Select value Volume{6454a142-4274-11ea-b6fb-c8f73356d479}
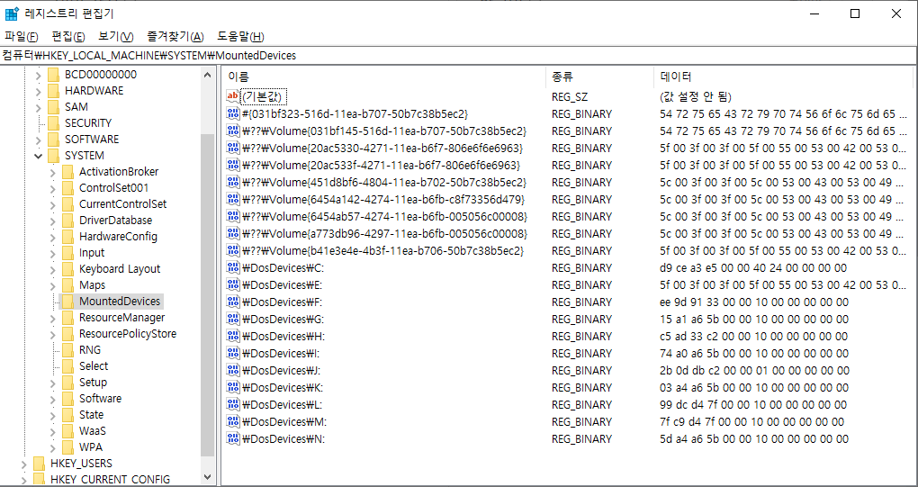 point(383,199)
